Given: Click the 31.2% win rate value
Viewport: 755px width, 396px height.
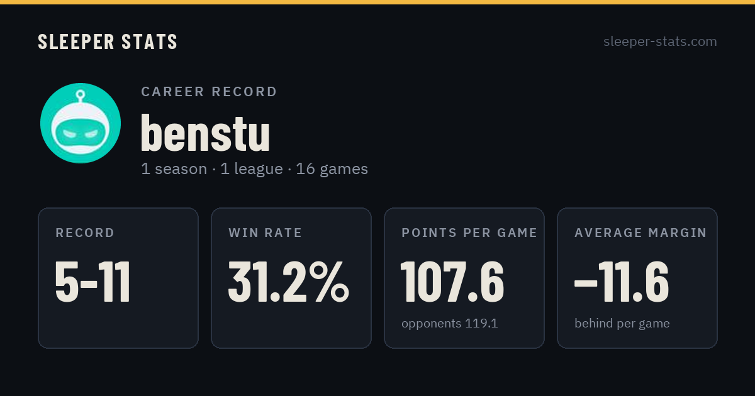Looking at the screenshot, I should (x=288, y=282).
